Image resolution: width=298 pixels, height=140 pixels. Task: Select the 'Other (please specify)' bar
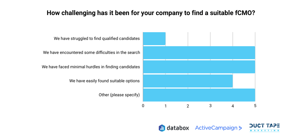point(199,95)
